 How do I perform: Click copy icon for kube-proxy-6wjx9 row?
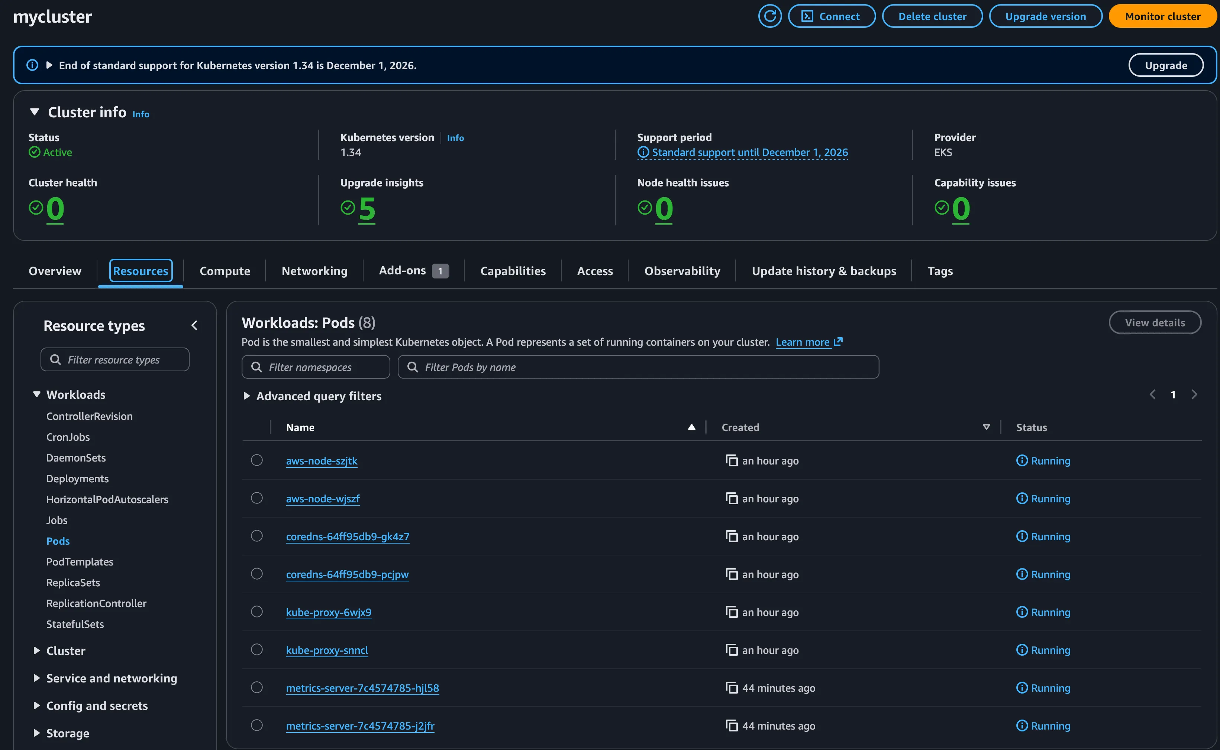pos(732,612)
